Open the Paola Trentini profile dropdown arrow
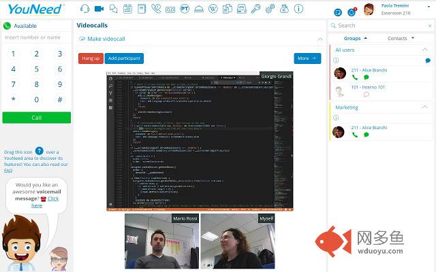Screen dimensions: 436x272 pyautogui.click(x=429, y=6)
